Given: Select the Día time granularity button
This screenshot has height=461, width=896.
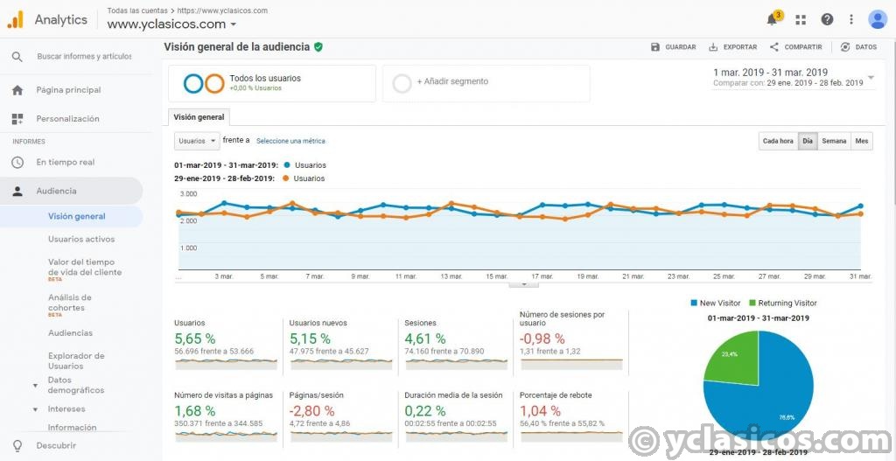Looking at the screenshot, I should pyautogui.click(x=808, y=141).
